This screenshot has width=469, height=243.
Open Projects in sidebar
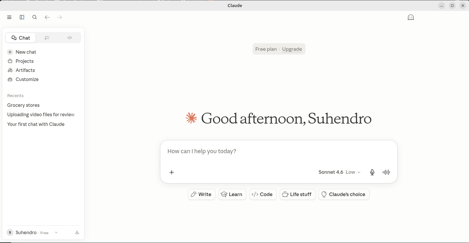click(x=43, y=61)
